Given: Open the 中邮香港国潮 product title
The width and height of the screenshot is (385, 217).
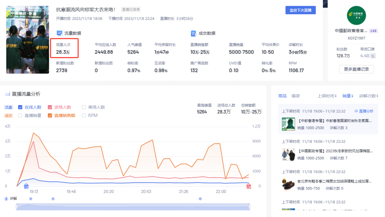Looking at the screenshot, I should pyautogui.click(x=335, y=121).
